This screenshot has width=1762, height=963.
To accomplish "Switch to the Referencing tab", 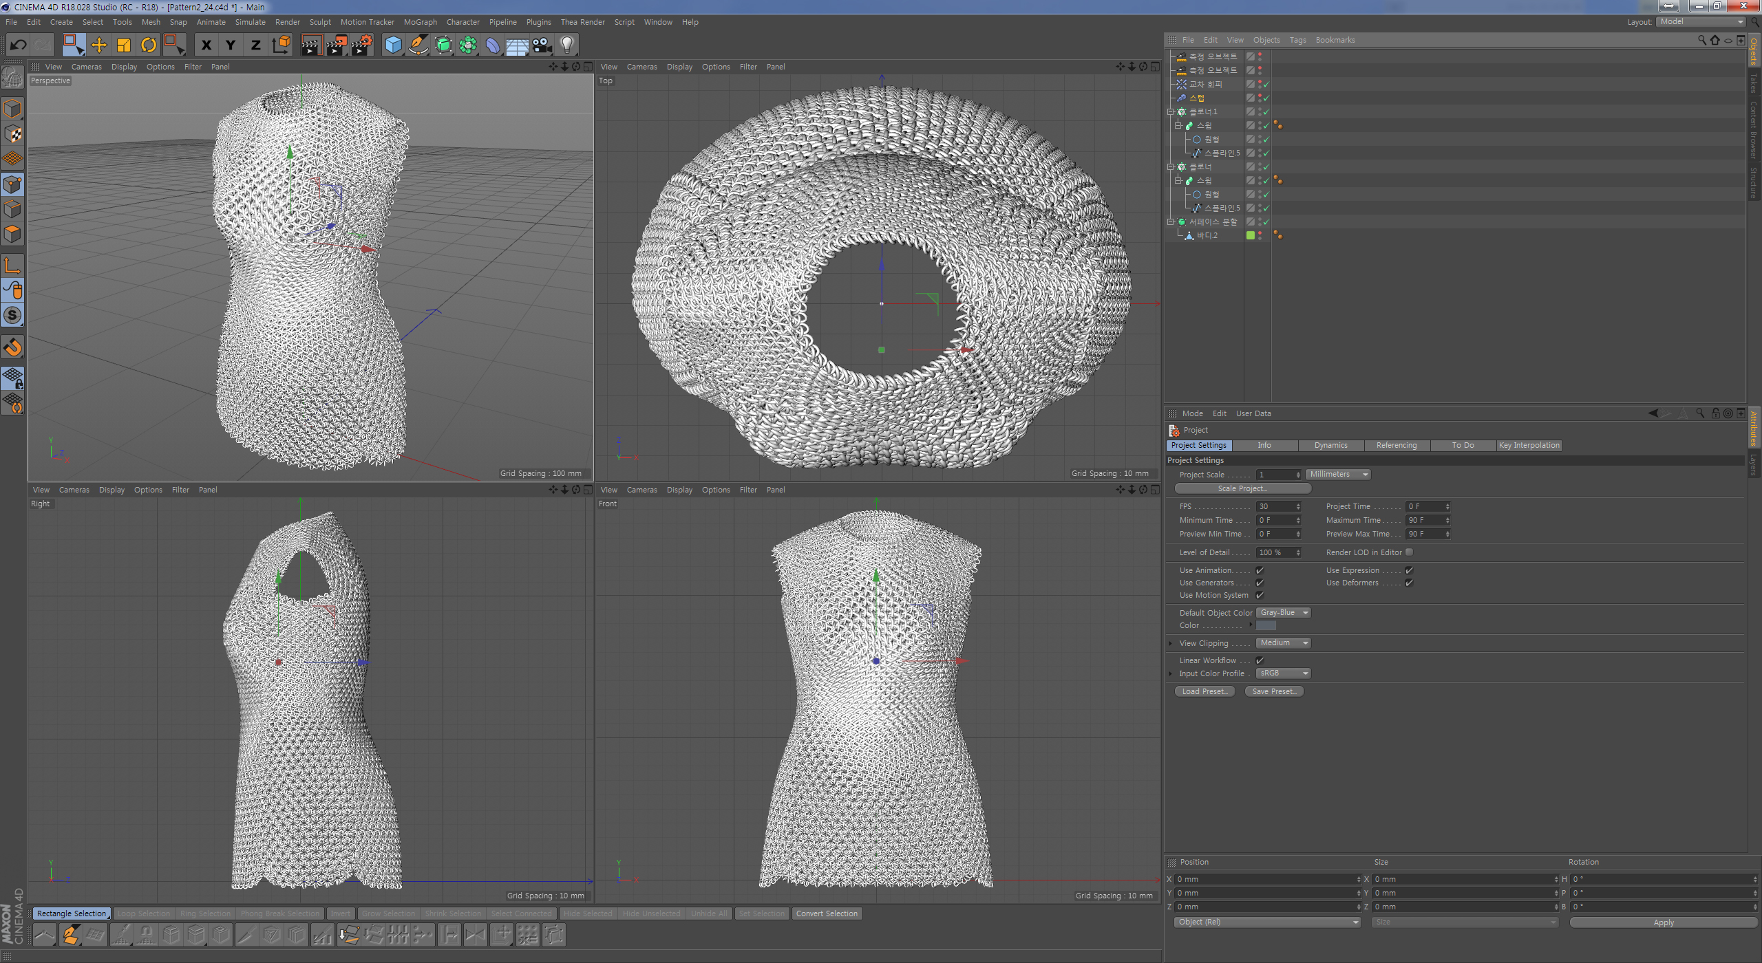I will tap(1397, 446).
